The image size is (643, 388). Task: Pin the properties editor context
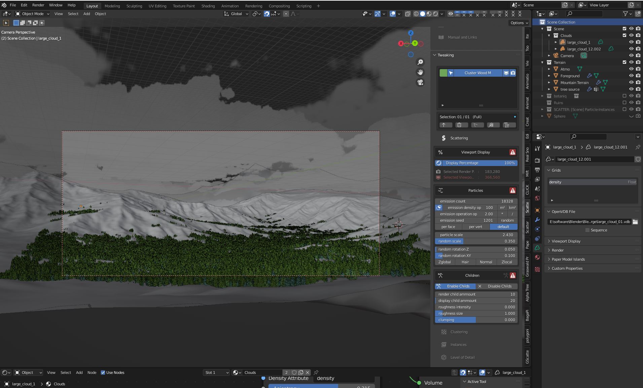(x=638, y=147)
